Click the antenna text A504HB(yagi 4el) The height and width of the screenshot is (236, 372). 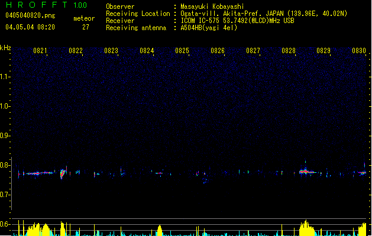(x=209, y=28)
